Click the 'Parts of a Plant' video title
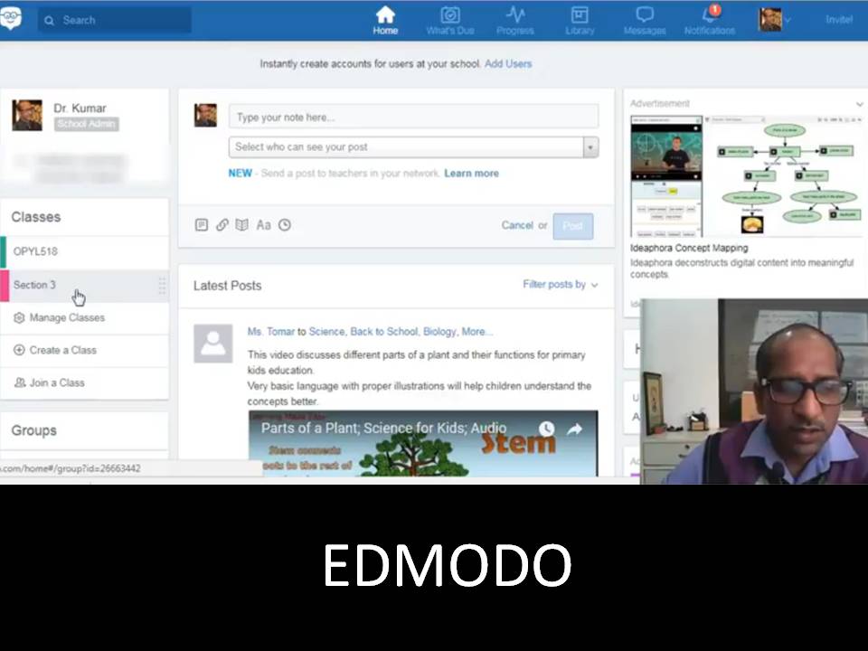This screenshot has height=651, width=868. tap(383, 428)
